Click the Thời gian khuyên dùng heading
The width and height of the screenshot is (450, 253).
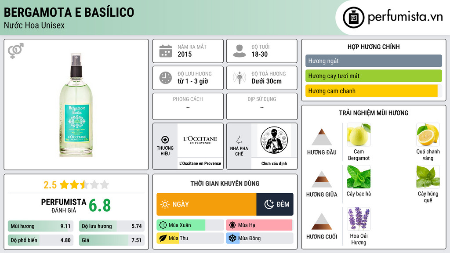click(x=225, y=183)
